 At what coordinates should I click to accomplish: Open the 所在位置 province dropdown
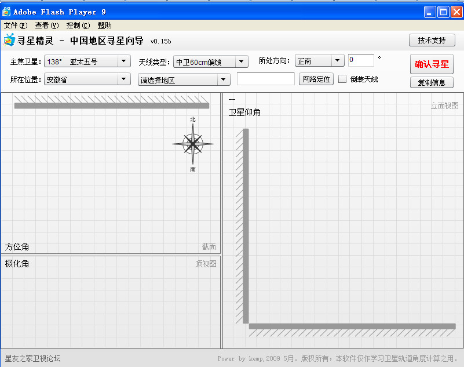[x=87, y=79]
